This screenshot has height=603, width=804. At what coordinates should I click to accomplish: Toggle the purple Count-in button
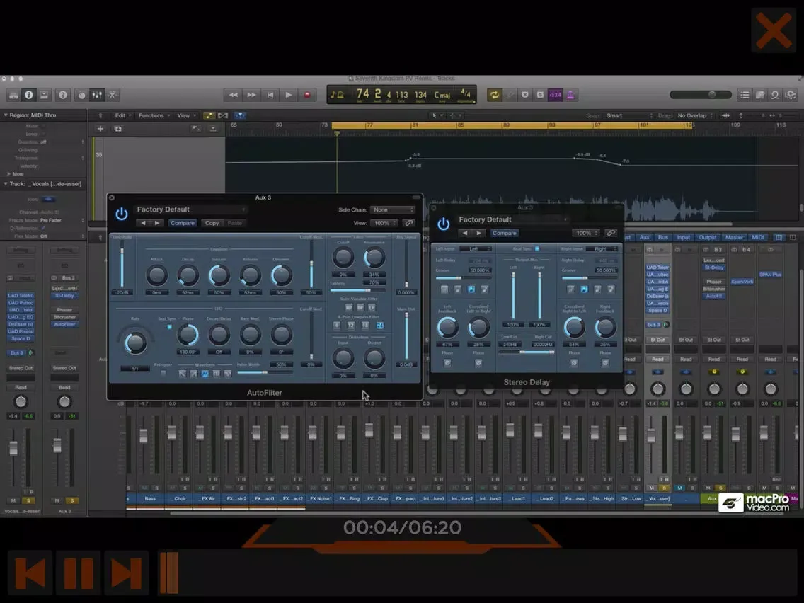coord(556,95)
